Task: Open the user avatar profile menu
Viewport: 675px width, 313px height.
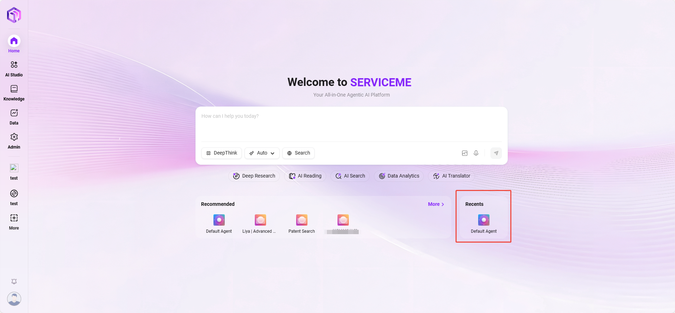Action: pos(14,299)
